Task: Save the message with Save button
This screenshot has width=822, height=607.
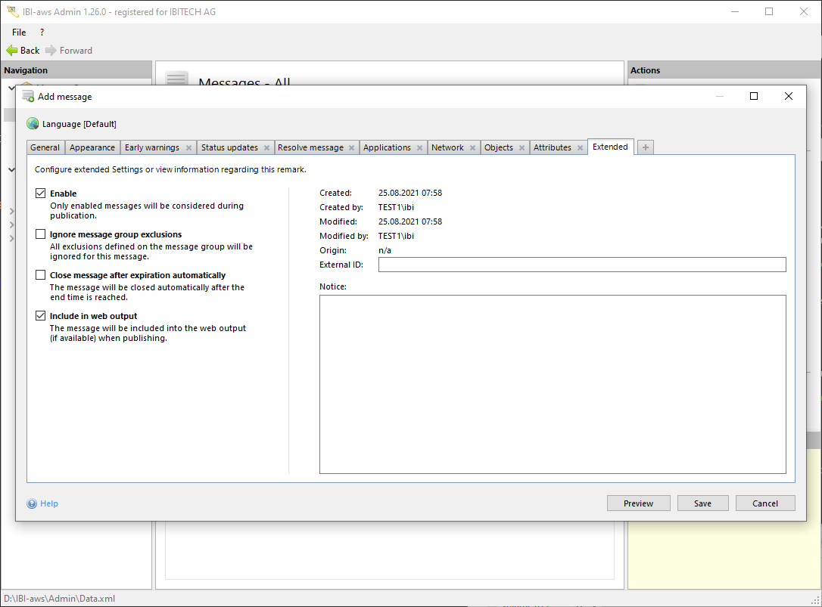Action: pyautogui.click(x=702, y=503)
